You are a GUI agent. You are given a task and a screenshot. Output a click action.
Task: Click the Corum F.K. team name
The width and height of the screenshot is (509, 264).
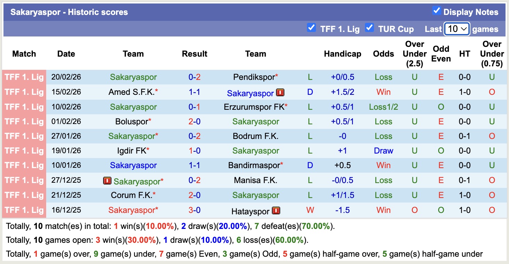click(x=131, y=195)
